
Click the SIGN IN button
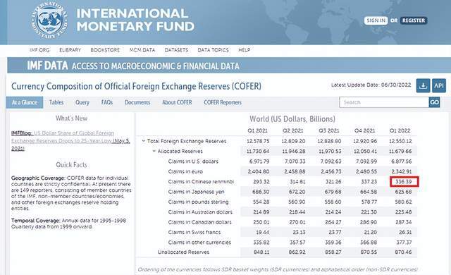(376, 20)
